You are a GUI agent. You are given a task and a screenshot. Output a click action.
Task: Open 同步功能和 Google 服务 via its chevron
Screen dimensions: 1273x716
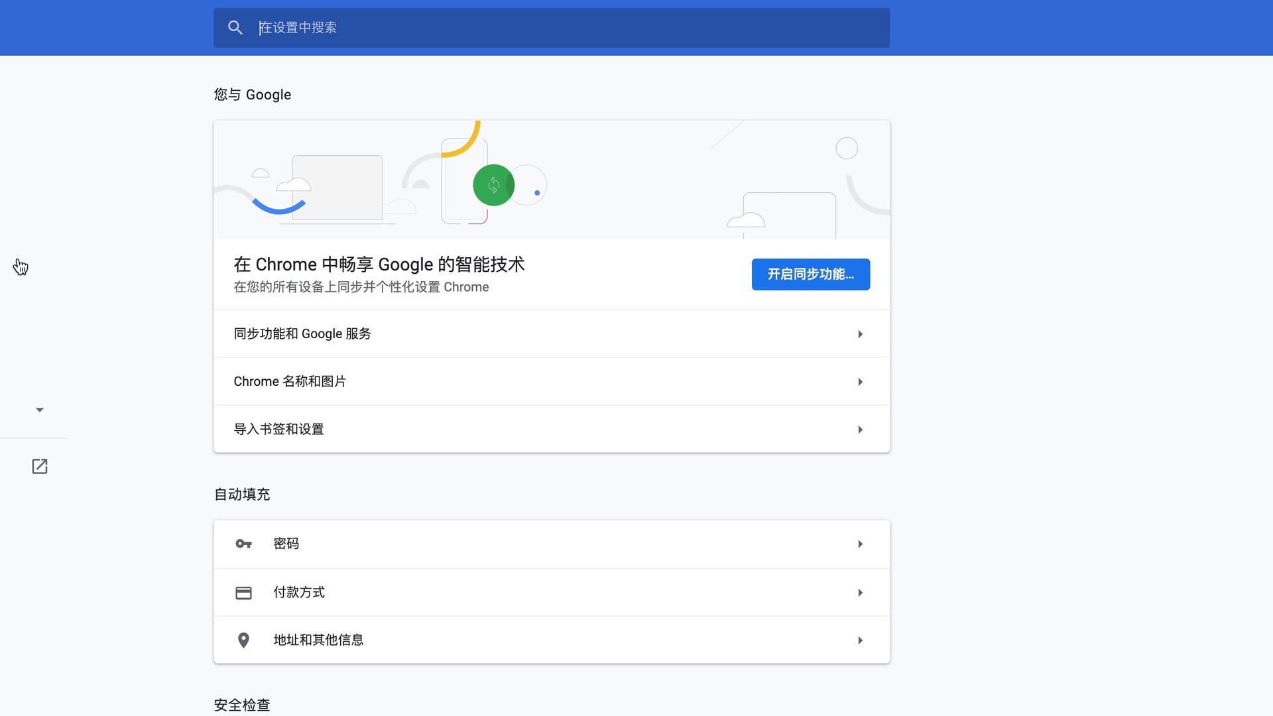[859, 333]
